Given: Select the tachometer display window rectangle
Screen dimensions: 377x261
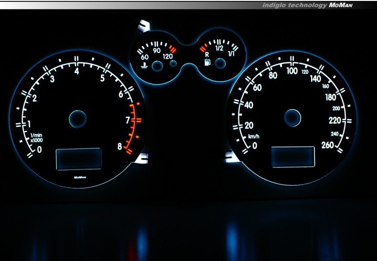Looking at the screenshot, I should point(79,158).
